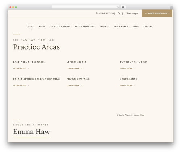Open the About menu item

[x=42, y=26]
